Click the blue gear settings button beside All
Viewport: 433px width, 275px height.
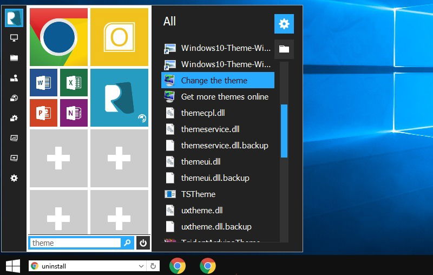point(284,24)
